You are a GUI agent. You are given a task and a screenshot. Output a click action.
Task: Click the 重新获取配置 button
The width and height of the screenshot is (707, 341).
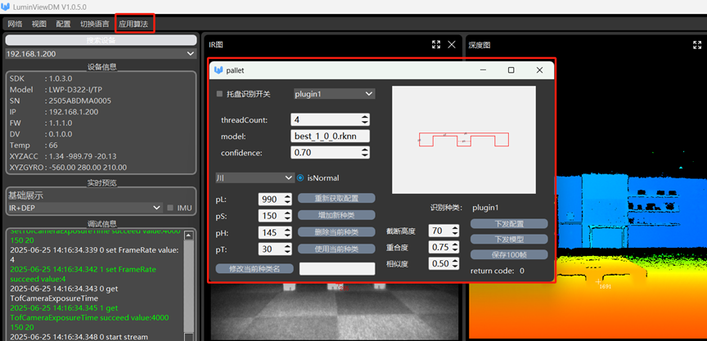336,198
